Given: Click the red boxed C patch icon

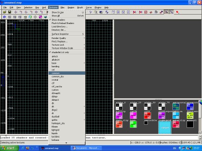Looking at the screenshot, I should pyautogui.click(x=146, y=12).
